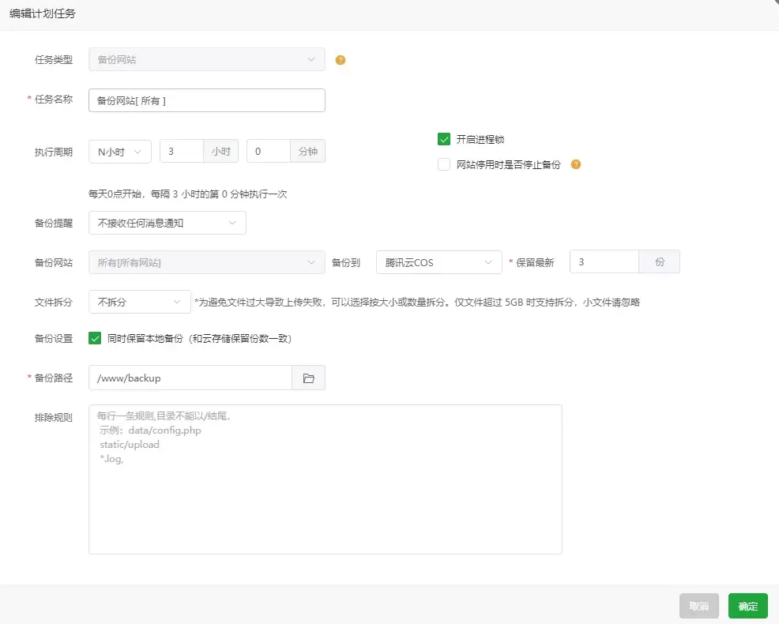Uncheck 同时保留本地备份 backup setting

(95, 339)
